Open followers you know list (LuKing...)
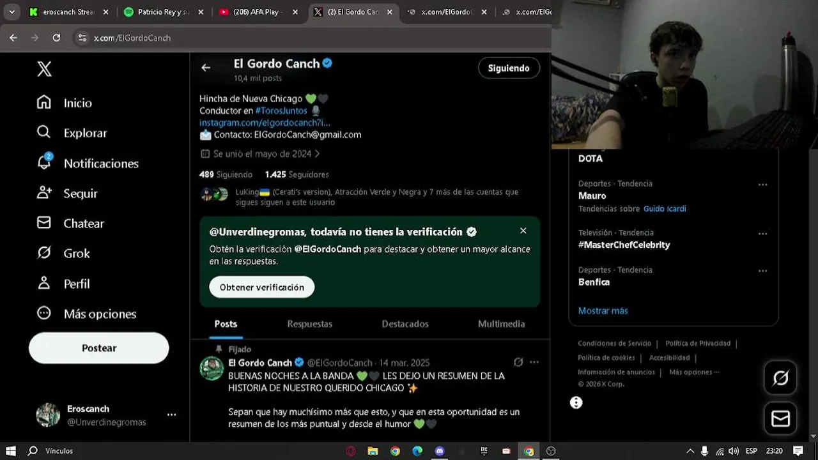Image resolution: width=818 pixels, height=460 pixels. (376, 197)
